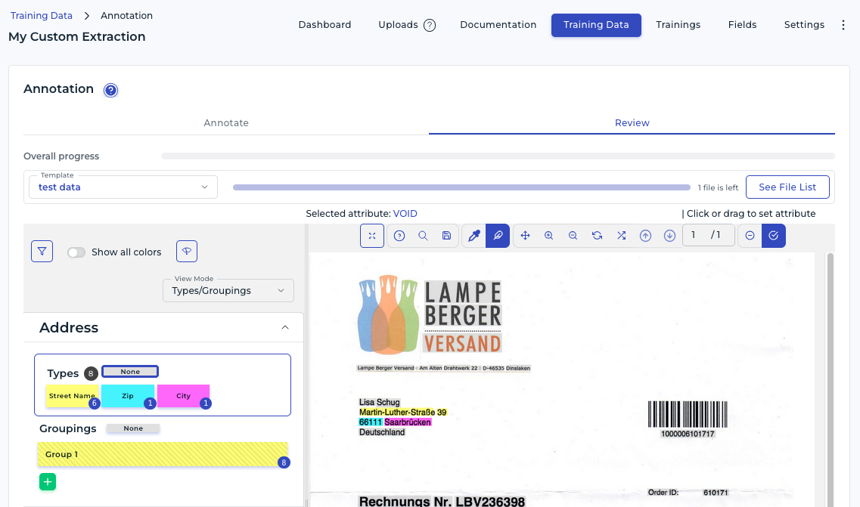This screenshot has width=860, height=507.
Task: Select the feather pen annotate tool
Action: 498,236
